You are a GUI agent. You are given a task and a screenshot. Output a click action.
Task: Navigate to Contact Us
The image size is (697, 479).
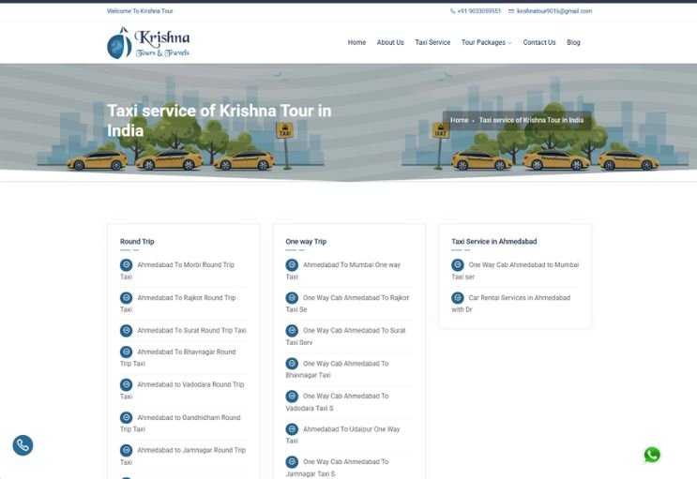[x=539, y=42]
